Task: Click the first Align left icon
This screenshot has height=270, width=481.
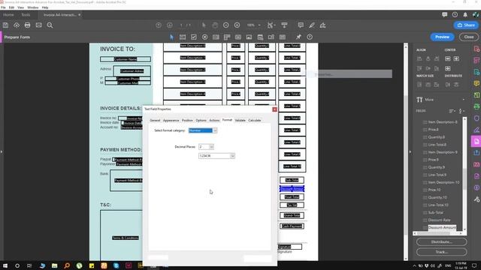Action: (x=419, y=58)
